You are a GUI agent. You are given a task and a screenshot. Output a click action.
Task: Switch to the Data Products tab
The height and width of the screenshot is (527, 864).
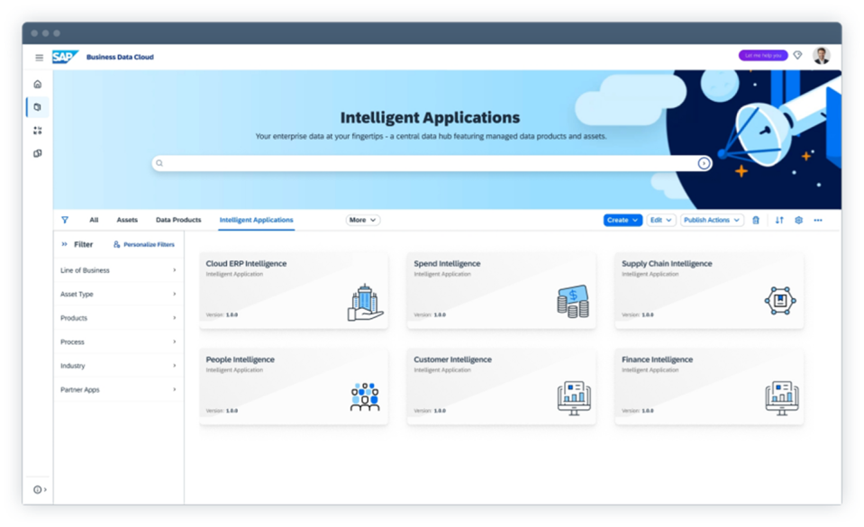click(x=178, y=220)
